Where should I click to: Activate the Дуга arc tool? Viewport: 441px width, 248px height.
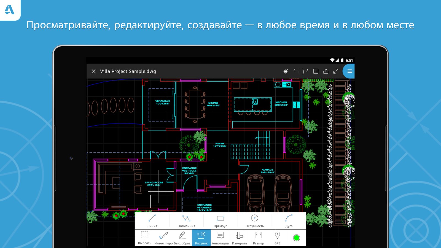pyautogui.click(x=289, y=221)
